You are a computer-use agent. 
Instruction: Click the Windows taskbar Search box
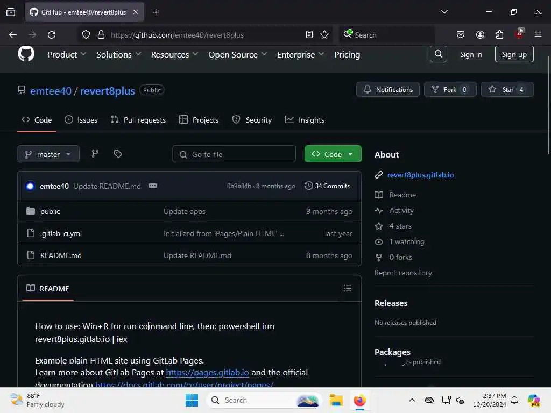(x=264, y=400)
